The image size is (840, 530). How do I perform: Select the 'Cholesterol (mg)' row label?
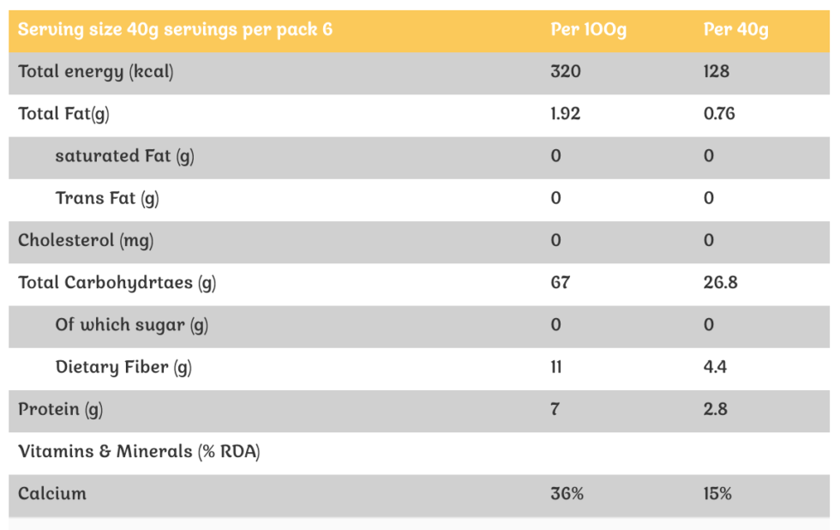[x=86, y=240]
